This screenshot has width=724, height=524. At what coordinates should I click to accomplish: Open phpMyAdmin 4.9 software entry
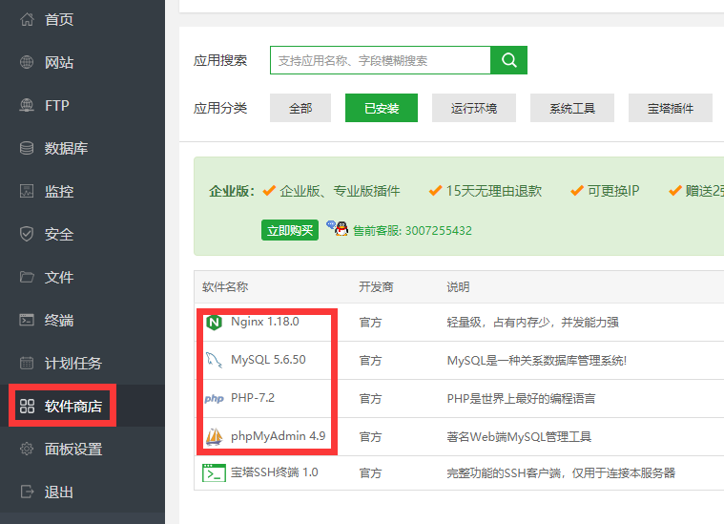pyautogui.click(x=278, y=436)
